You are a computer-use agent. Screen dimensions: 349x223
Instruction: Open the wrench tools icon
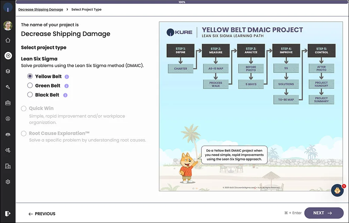[x=8, y=87]
